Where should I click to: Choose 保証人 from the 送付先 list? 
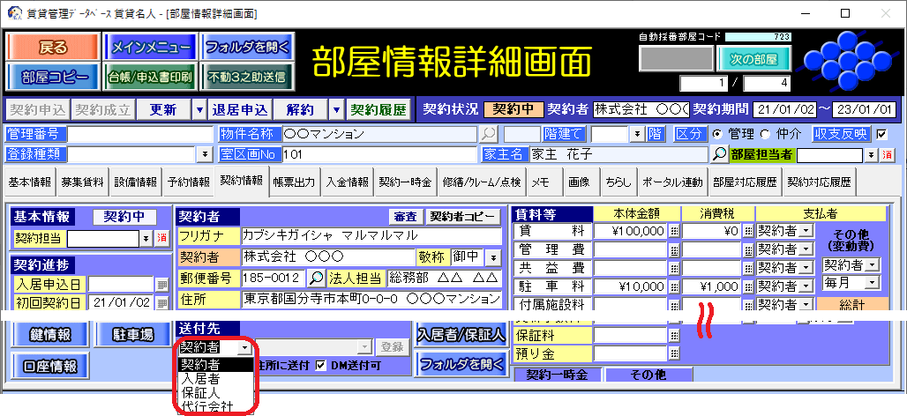pyautogui.click(x=199, y=392)
